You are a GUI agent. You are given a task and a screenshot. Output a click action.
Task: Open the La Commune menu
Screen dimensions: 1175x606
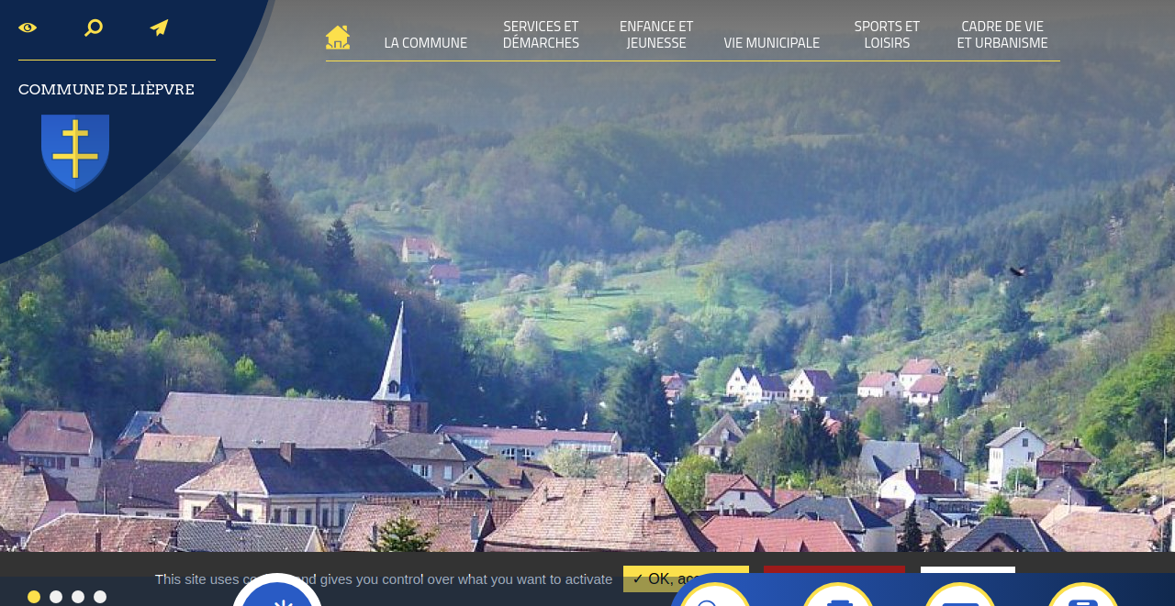426,42
